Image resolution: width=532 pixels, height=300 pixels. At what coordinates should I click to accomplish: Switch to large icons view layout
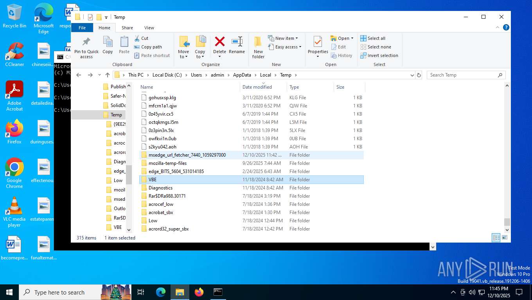(x=505, y=237)
